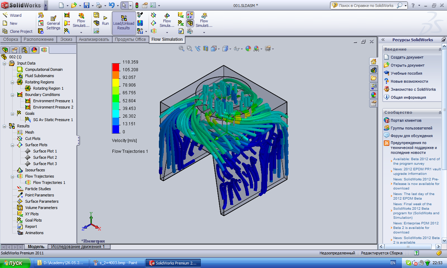
Task: Collapse the Surface Plots tree node
Action: coord(13,145)
